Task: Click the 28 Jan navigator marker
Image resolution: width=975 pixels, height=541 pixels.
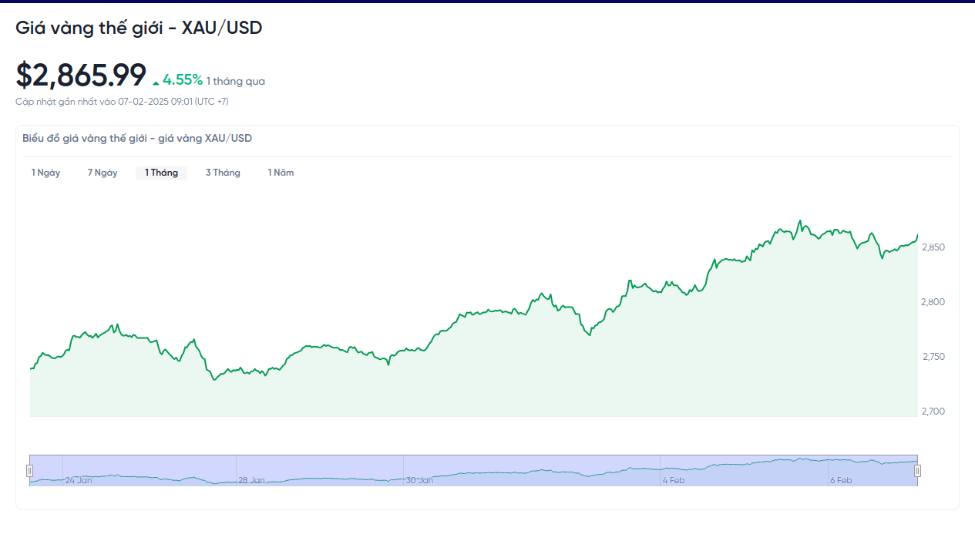Action: 251,480
